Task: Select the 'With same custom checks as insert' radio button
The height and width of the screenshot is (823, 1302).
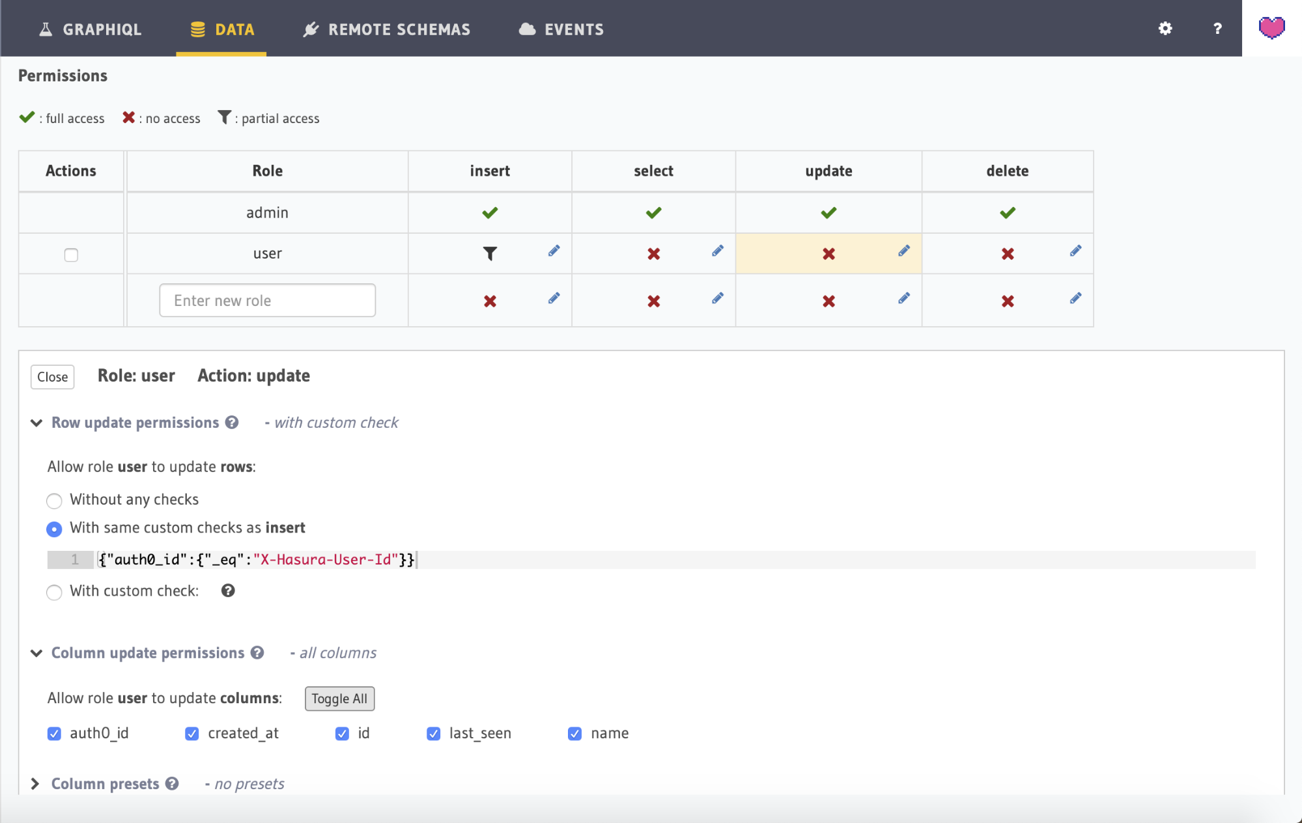Action: pyautogui.click(x=54, y=528)
